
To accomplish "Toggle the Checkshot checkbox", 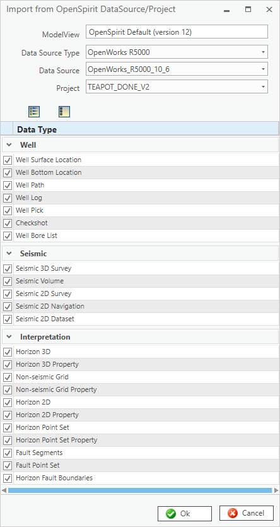I will pos(8,223).
